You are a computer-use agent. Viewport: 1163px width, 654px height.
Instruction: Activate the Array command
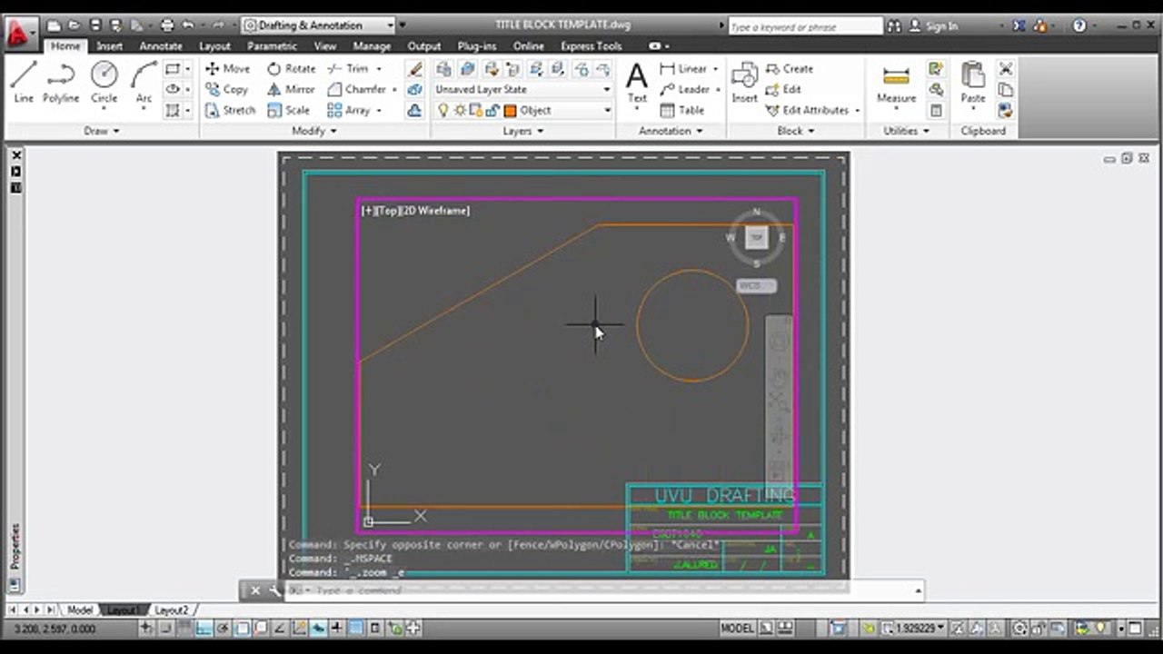[x=349, y=110]
